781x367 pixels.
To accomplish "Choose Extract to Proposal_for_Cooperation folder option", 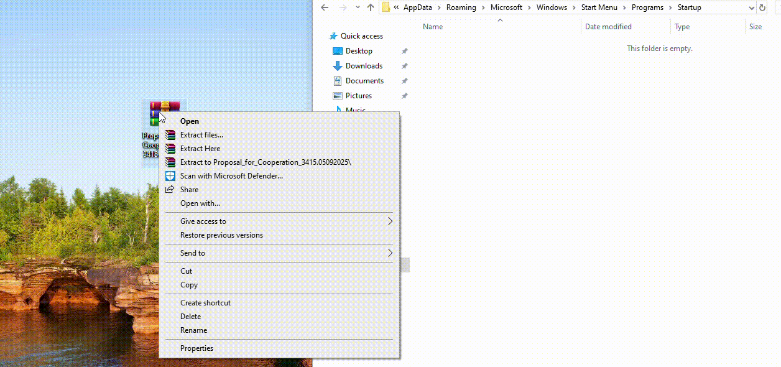I will pos(266,162).
